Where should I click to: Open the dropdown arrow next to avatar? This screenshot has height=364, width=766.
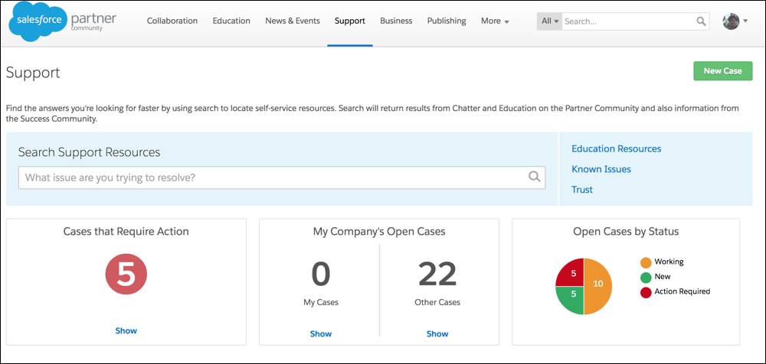(745, 21)
